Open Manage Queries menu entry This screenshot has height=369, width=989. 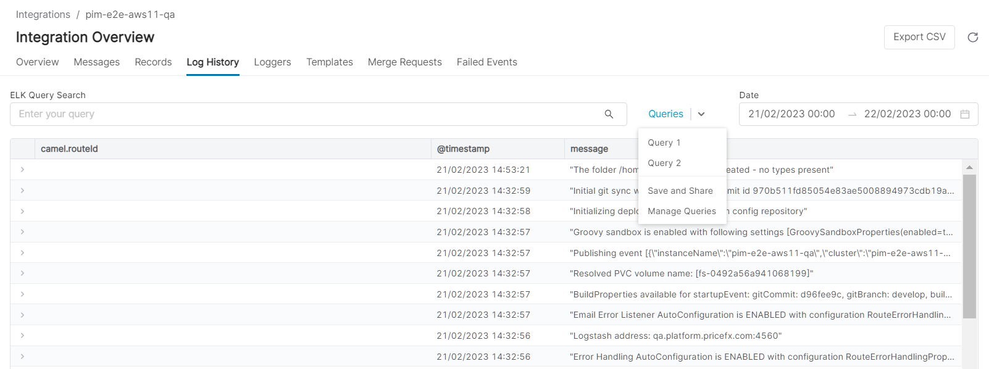click(682, 211)
